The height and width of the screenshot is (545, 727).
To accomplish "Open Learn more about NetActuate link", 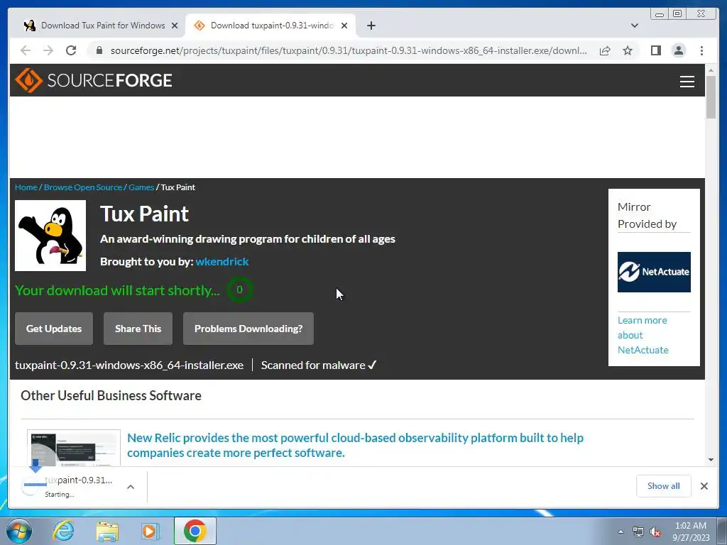I will (x=643, y=335).
